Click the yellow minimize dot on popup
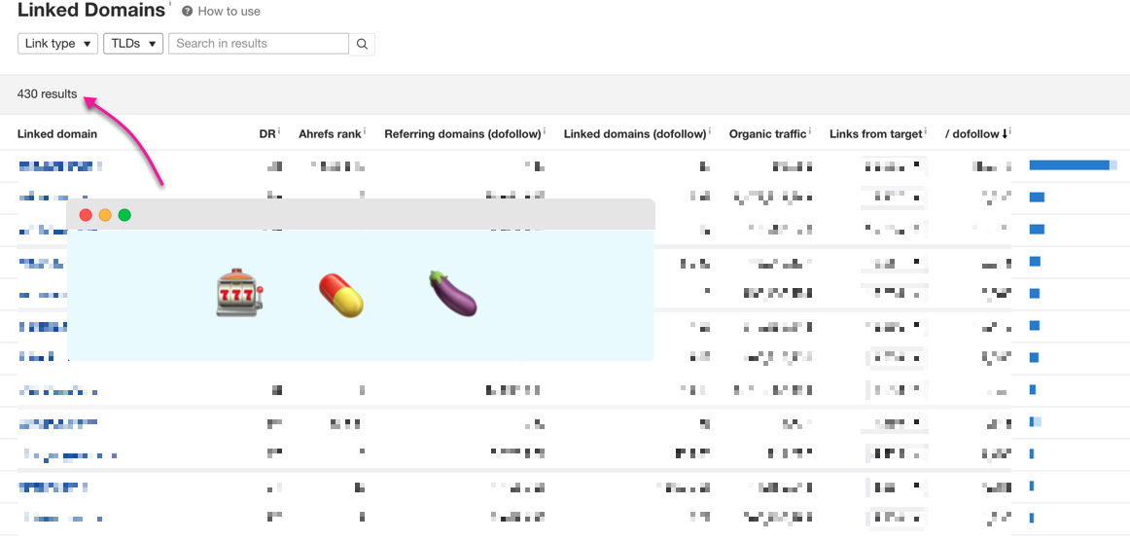Image resolution: width=1130 pixels, height=541 pixels. point(105,215)
